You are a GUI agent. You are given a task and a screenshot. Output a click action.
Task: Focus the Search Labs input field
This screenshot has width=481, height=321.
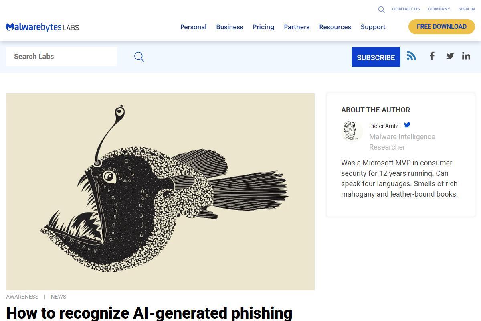pyautogui.click(x=61, y=57)
